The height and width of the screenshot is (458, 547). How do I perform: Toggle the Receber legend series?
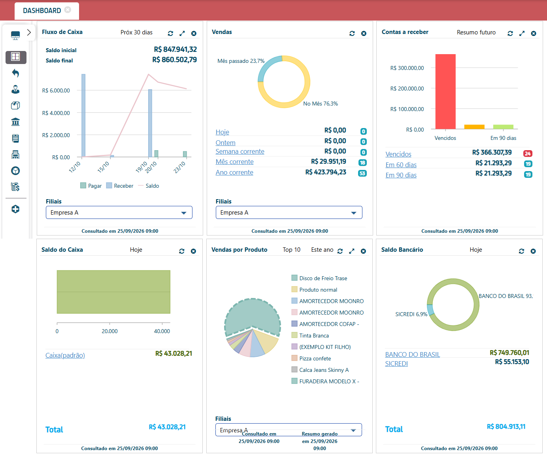tap(120, 186)
